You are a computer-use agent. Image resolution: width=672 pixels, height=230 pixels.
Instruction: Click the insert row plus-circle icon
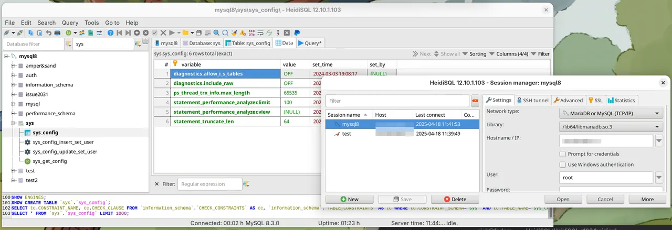click(137, 32)
